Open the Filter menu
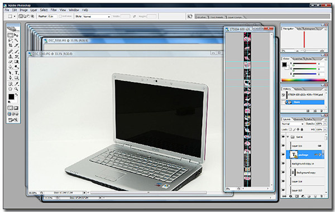Image resolution: width=335 pixels, height=212 pixels. point(54,10)
